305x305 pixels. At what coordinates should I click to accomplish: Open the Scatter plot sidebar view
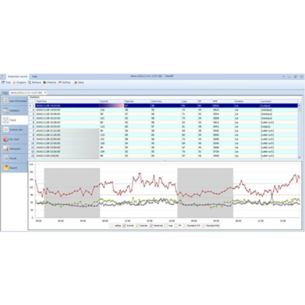[15, 130]
